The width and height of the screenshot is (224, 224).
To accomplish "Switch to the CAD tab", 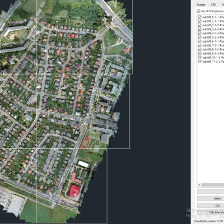I will (213, 4).
